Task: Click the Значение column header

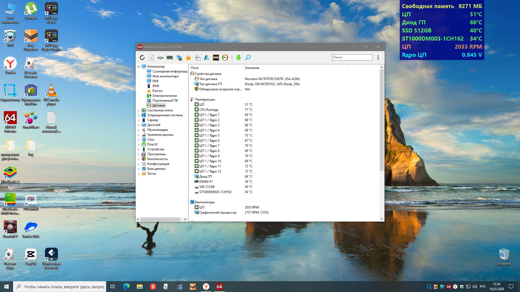Action: [252, 68]
